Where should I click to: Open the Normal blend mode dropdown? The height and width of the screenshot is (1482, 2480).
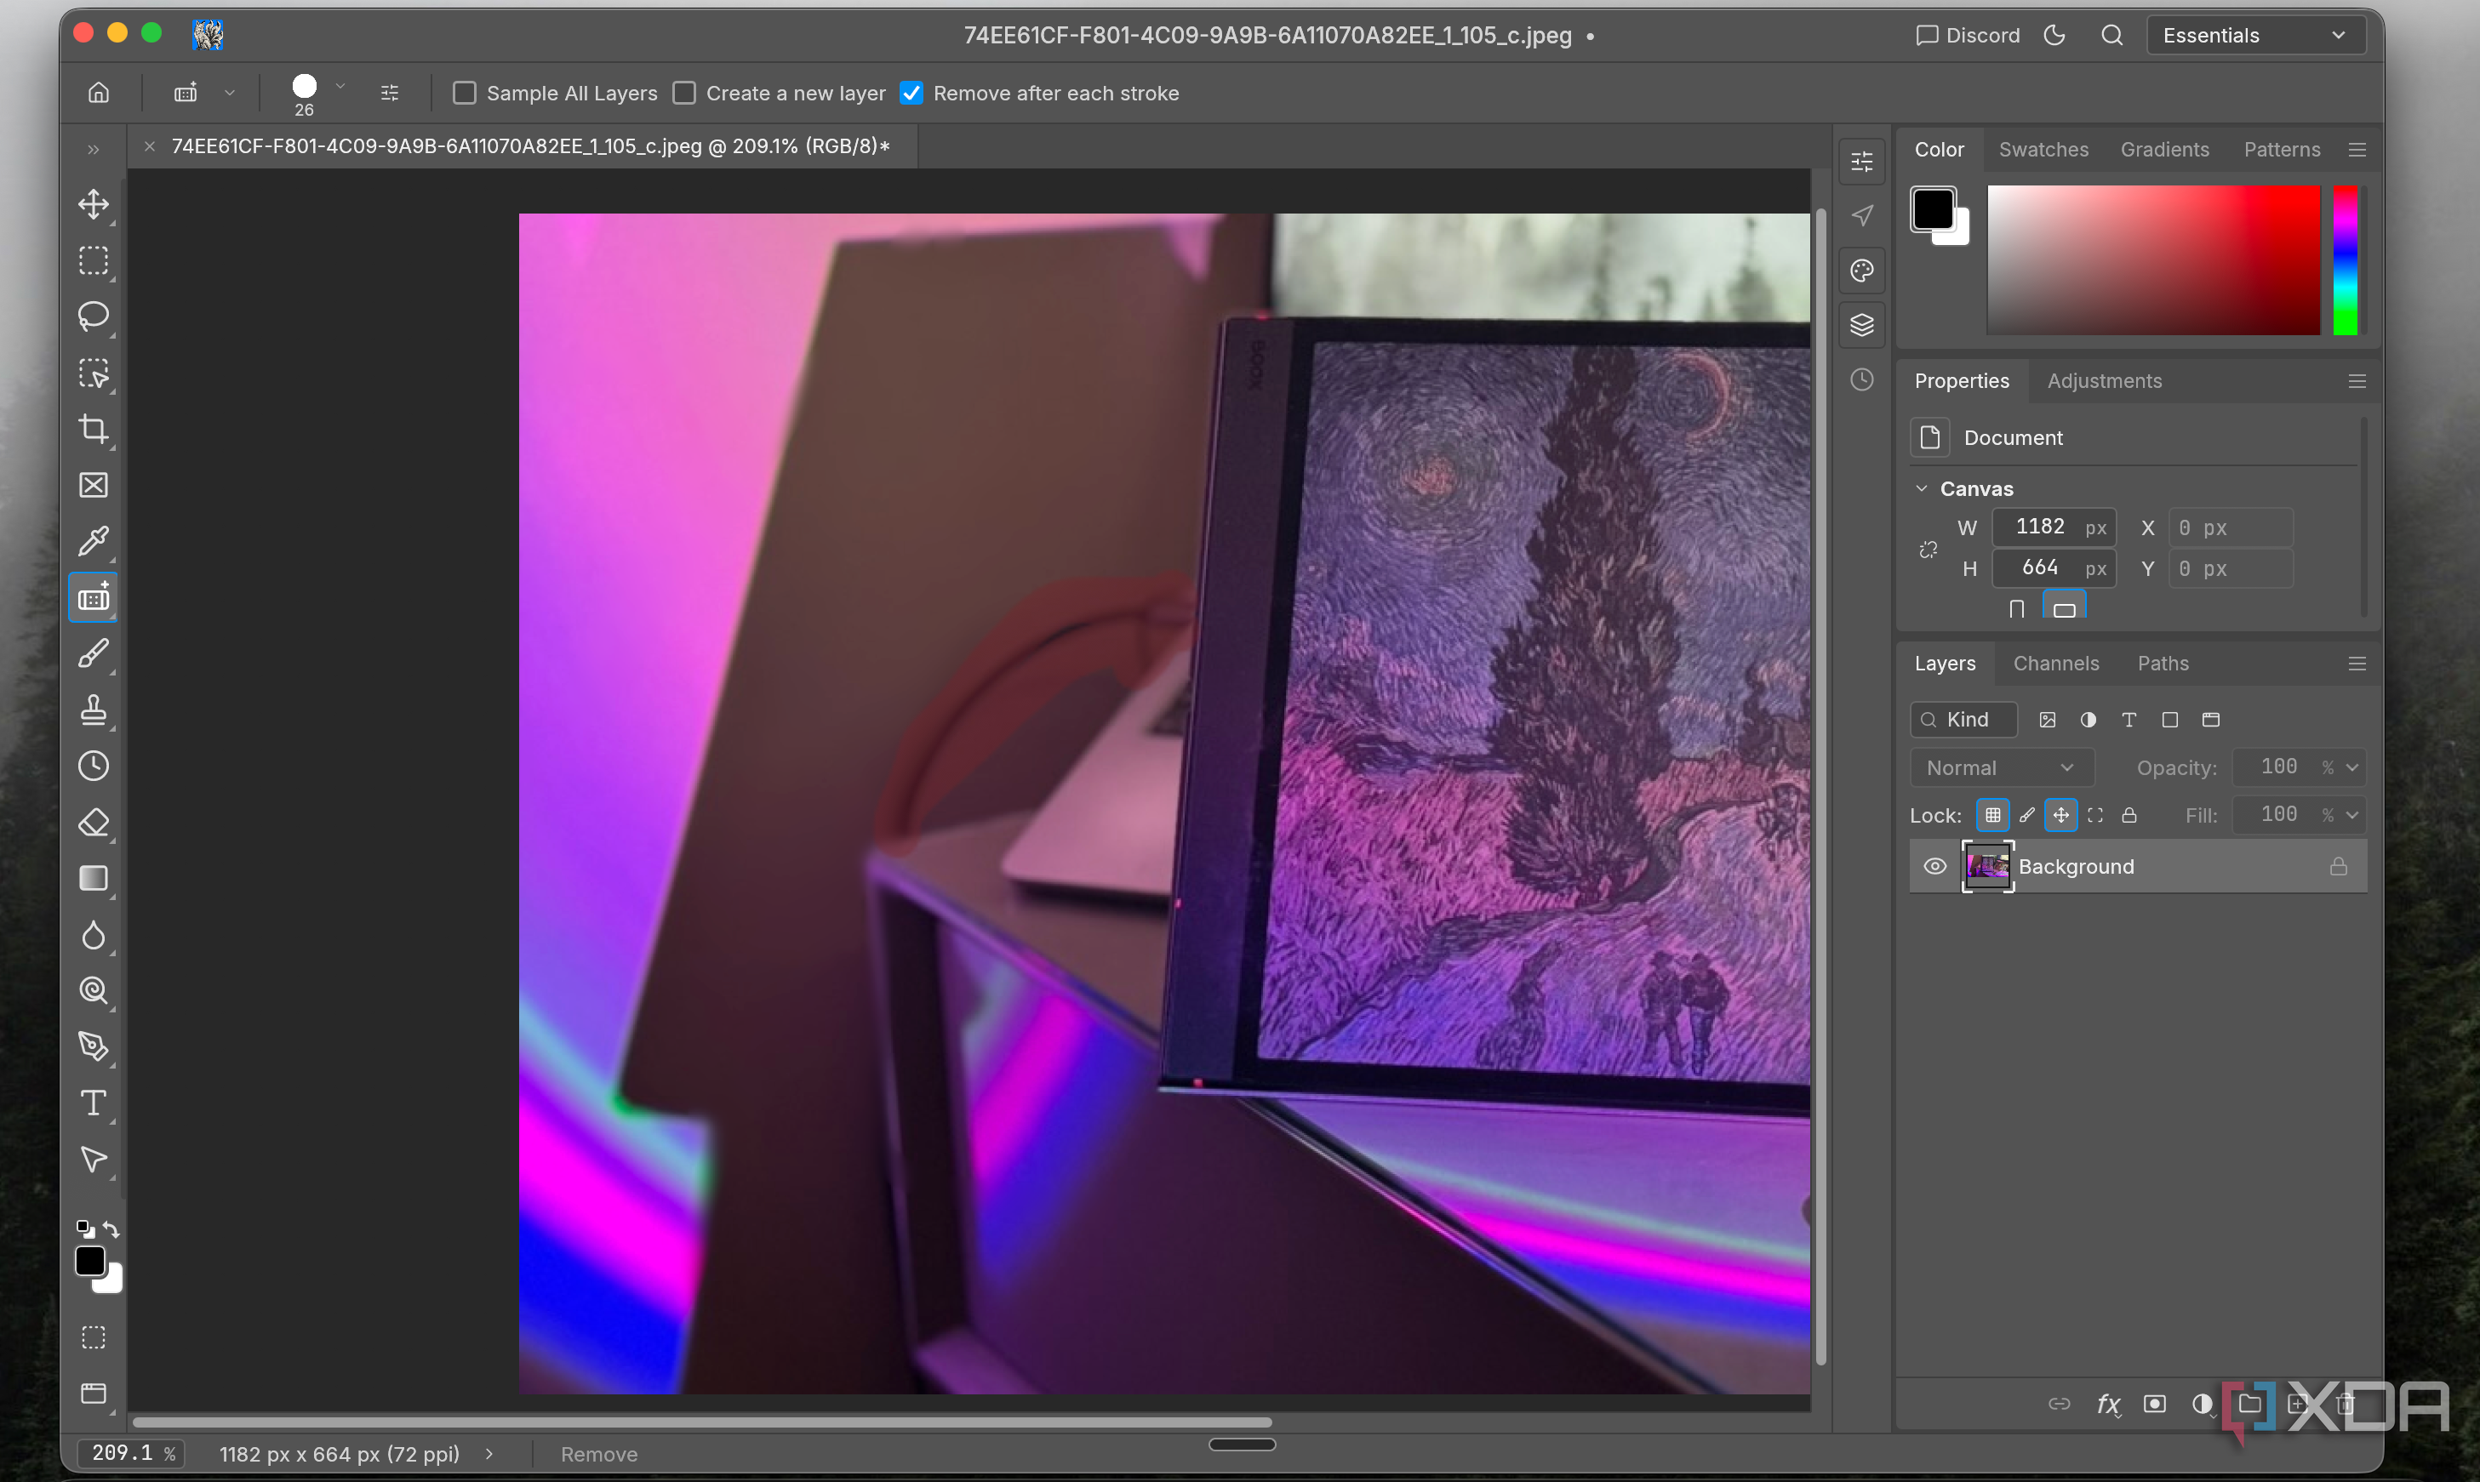coord(2002,768)
